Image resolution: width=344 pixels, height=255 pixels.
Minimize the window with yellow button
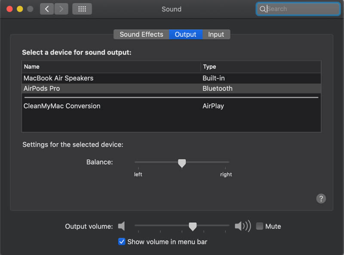[20, 9]
